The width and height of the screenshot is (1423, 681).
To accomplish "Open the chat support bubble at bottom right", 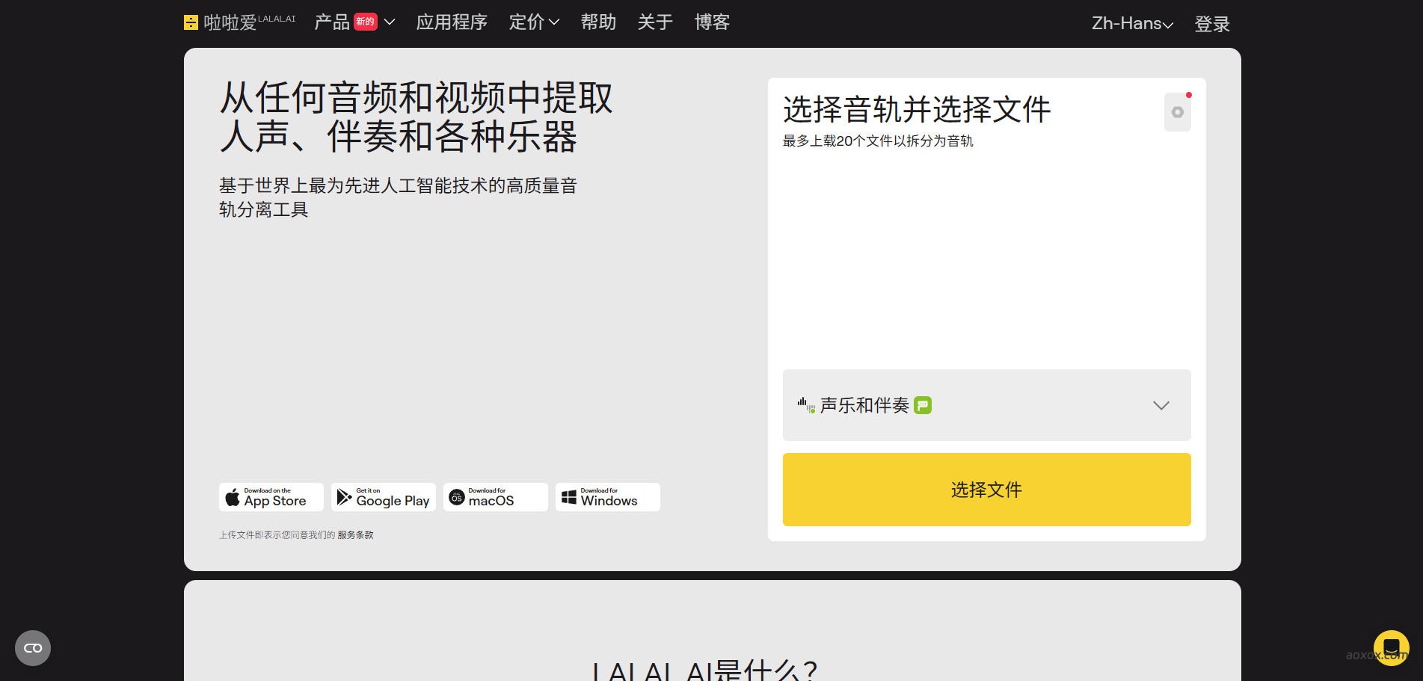I will coord(1392,647).
